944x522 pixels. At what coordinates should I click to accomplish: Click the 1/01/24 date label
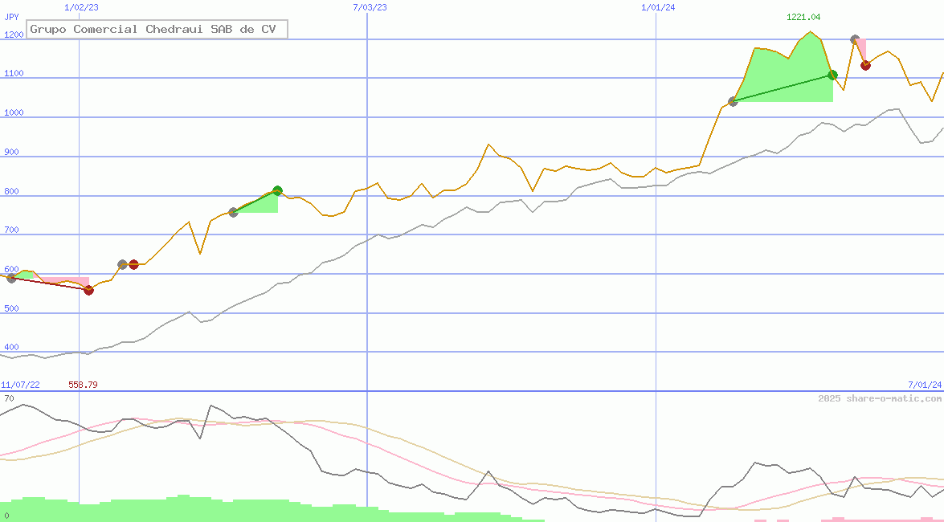pyautogui.click(x=658, y=7)
